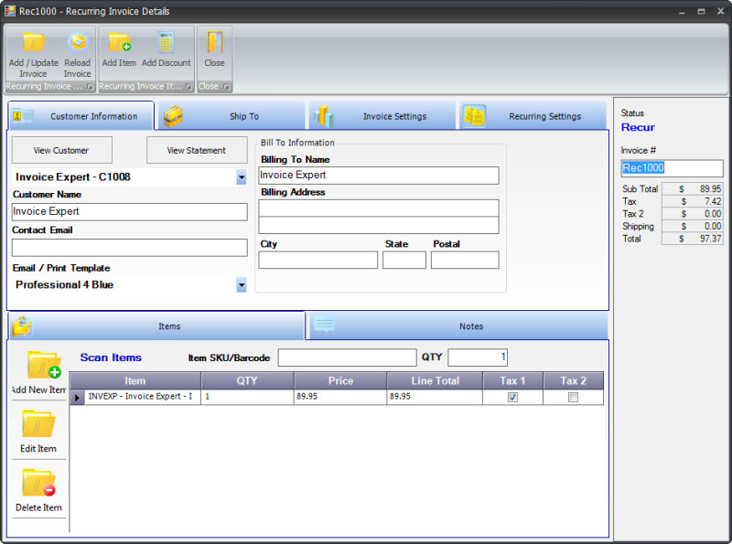The height and width of the screenshot is (544, 732).
Task: Click the Add / Update Invoice folder icon
Action: [33, 42]
